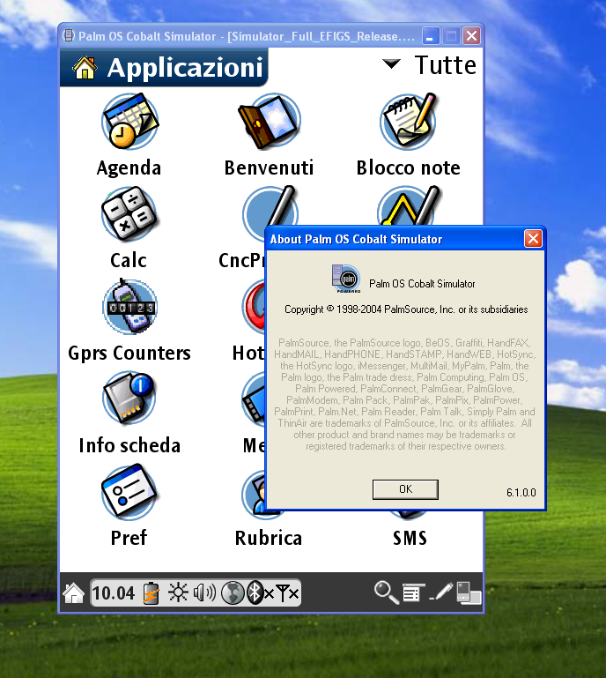
Task: Open the Pref preferences icon
Action: pos(129,491)
